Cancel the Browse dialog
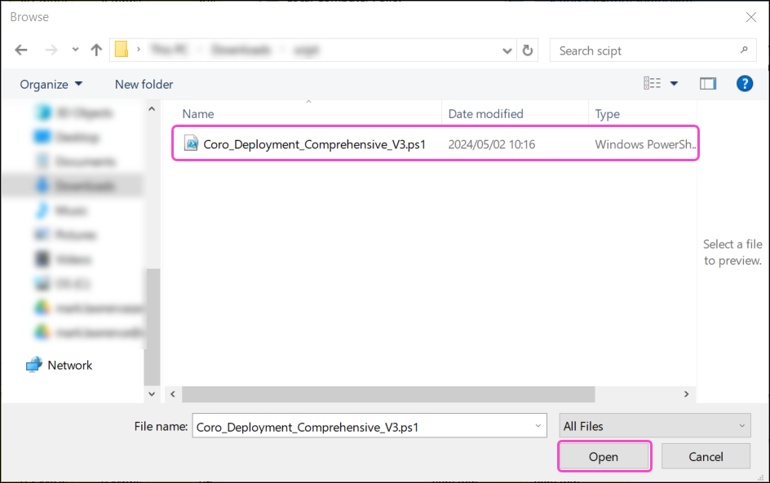 [706, 456]
